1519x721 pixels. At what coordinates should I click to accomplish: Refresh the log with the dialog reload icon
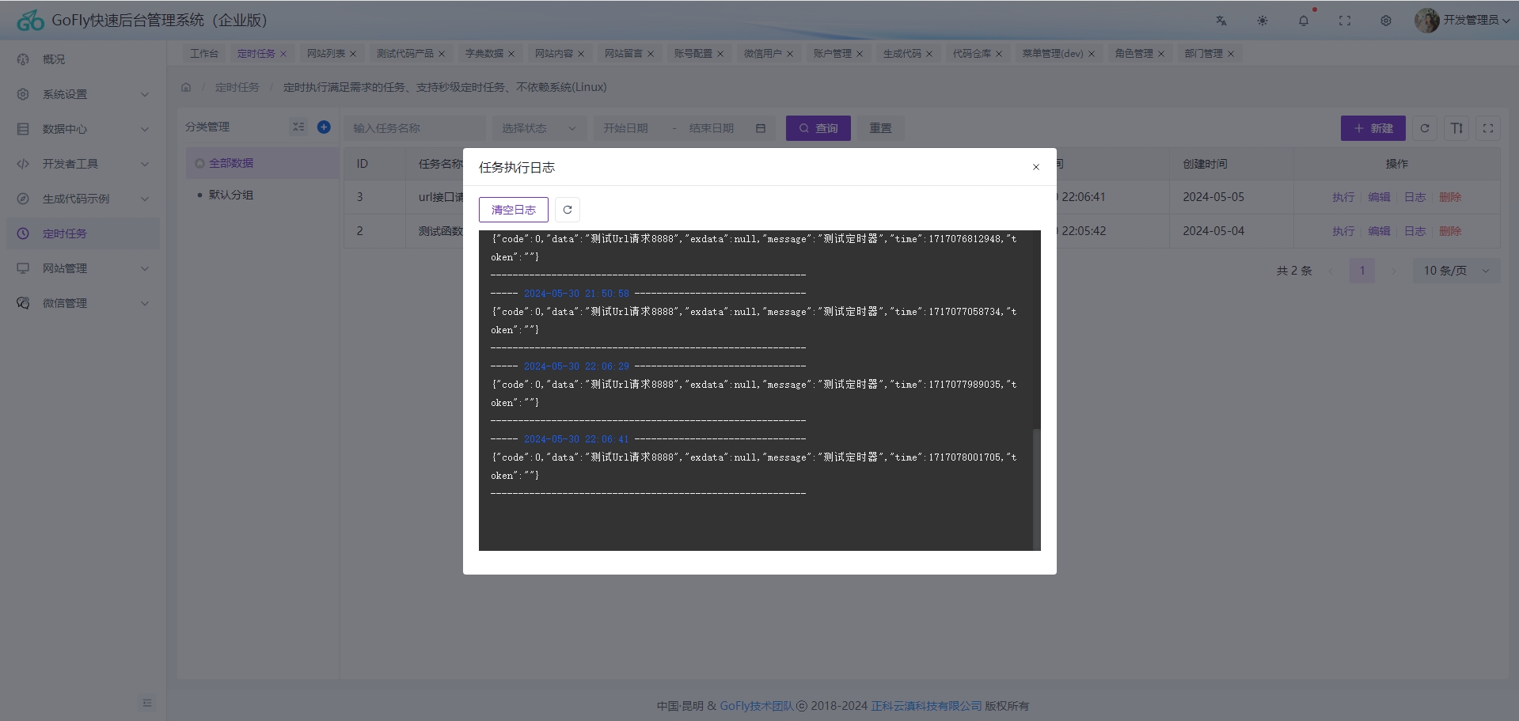(568, 210)
